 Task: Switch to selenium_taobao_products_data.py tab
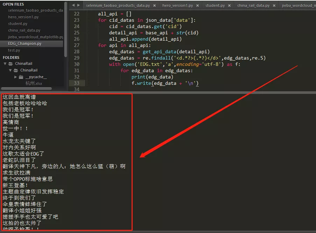tap(118, 6)
